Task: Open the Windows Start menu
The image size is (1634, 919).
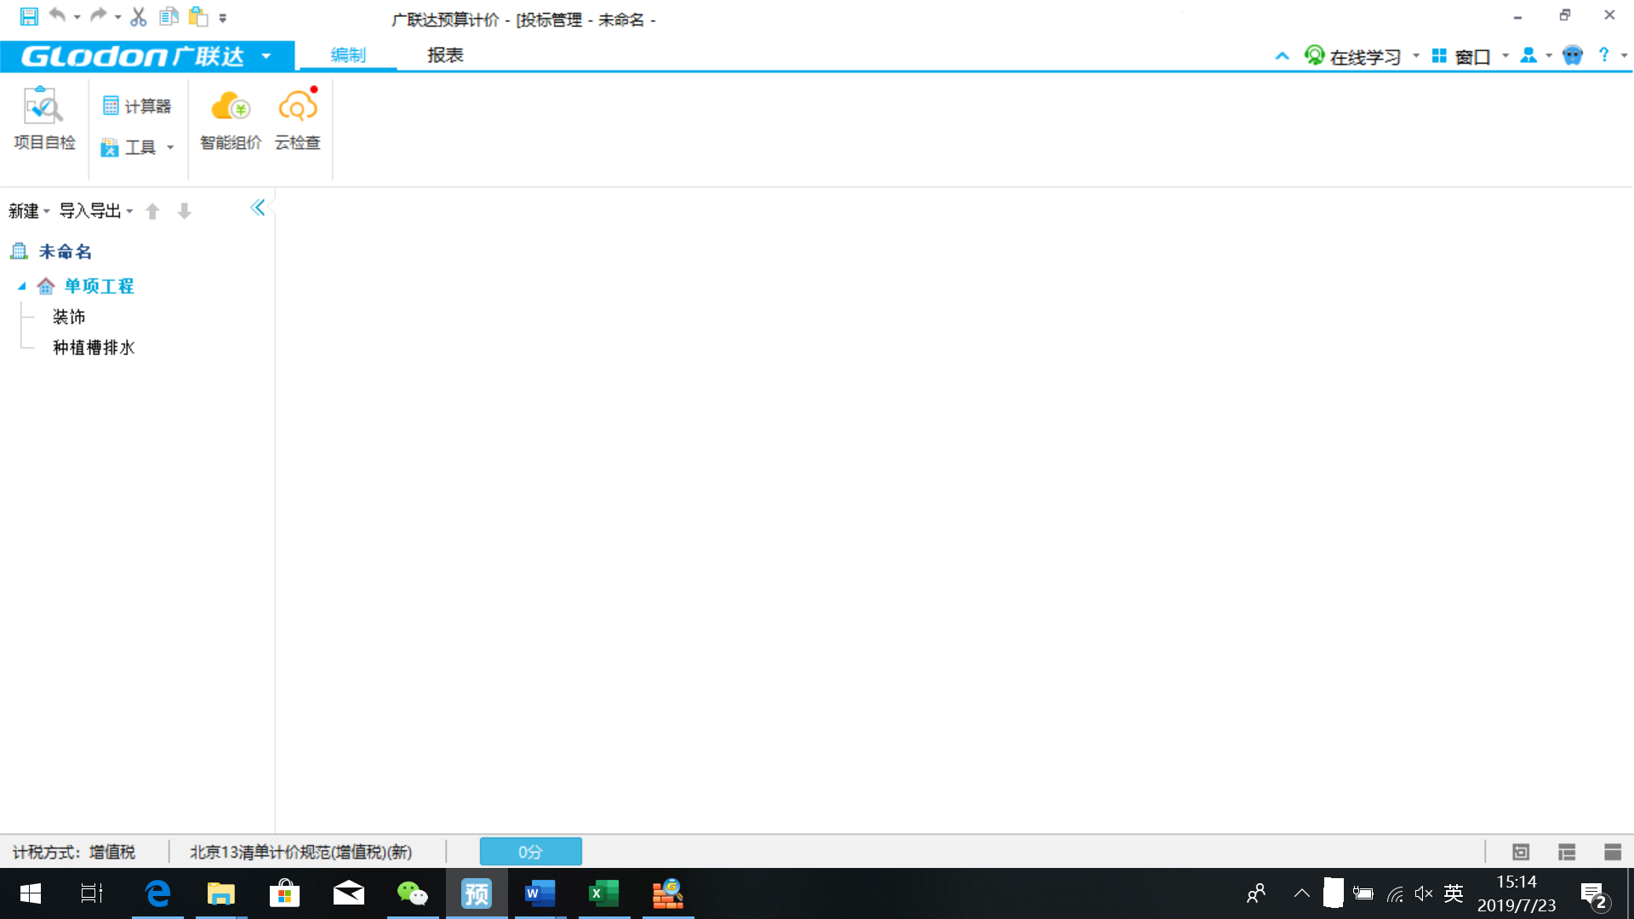Action: 31,893
